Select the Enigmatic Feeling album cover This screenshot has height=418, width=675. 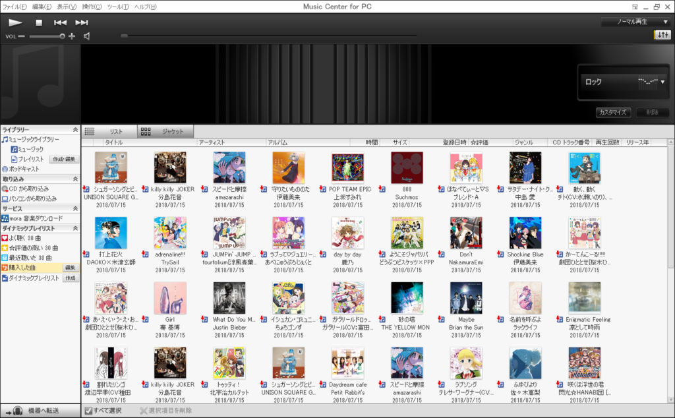585,298
